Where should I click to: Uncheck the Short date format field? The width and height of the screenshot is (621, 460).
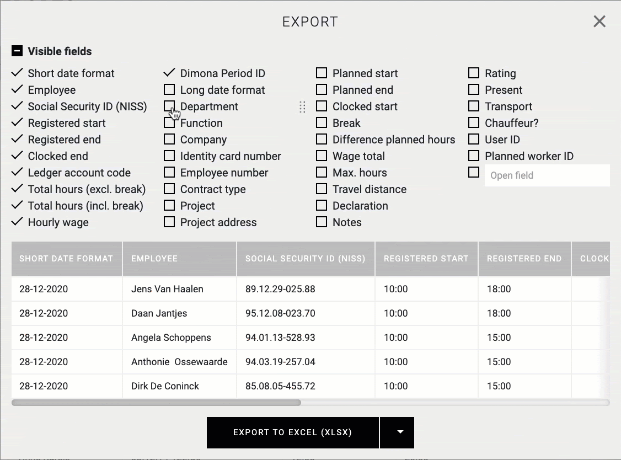pos(17,73)
